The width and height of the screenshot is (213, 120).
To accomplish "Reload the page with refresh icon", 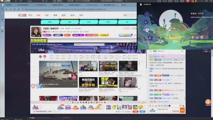I will click(x=15, y=9).
